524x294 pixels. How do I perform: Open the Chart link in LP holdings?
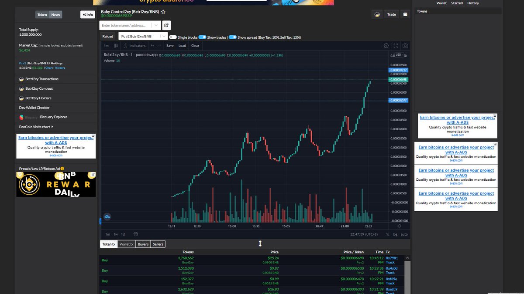click(x=49, y=68)
